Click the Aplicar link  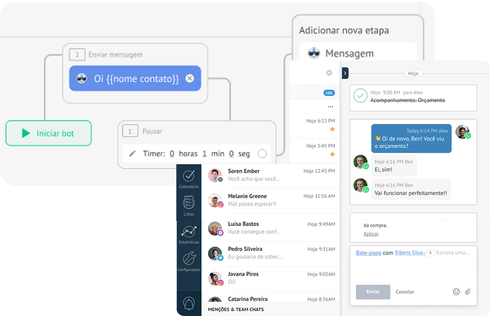coord(371,234)
